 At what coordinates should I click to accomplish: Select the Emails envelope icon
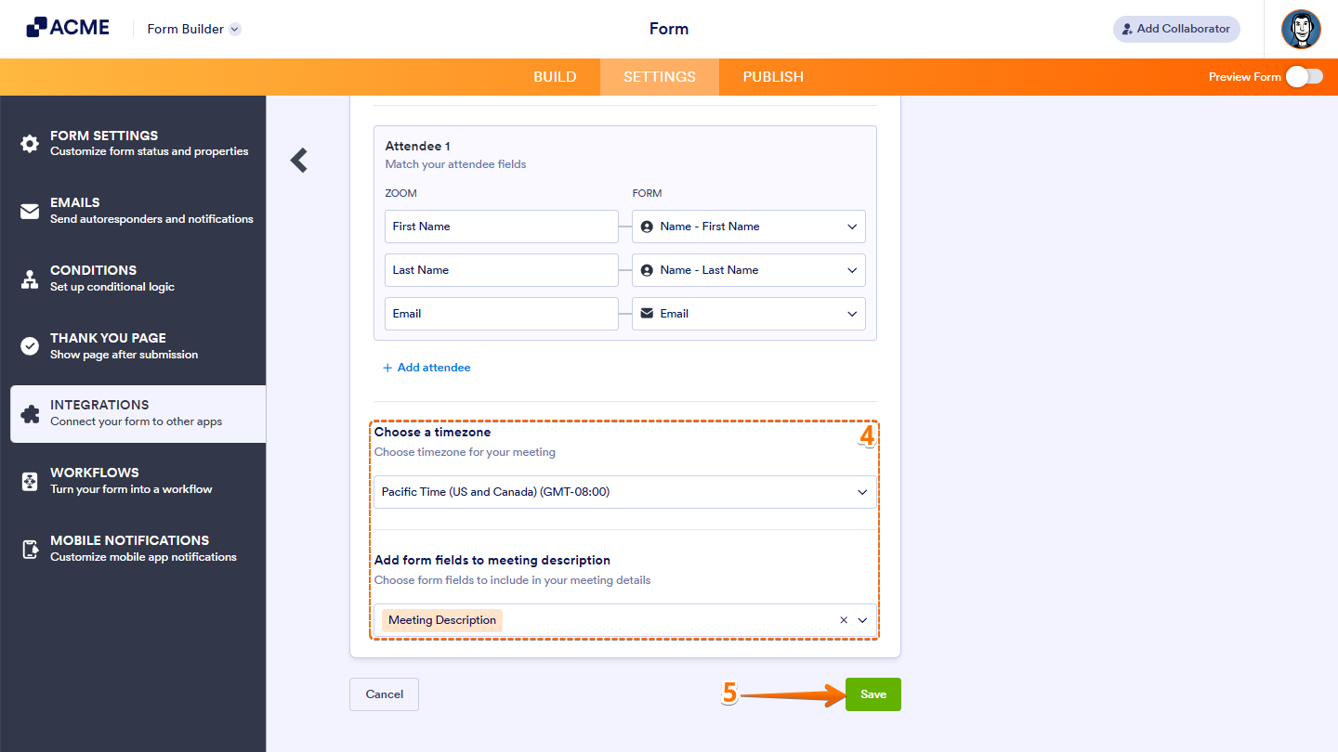tap(28, 209)
